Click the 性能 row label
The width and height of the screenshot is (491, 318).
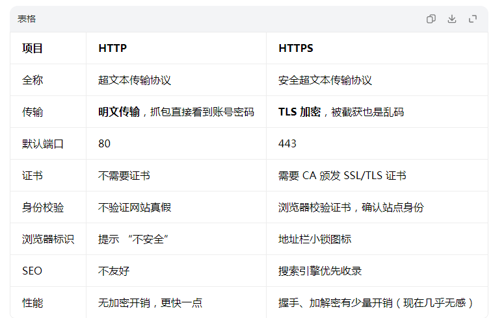coord(33,303)
